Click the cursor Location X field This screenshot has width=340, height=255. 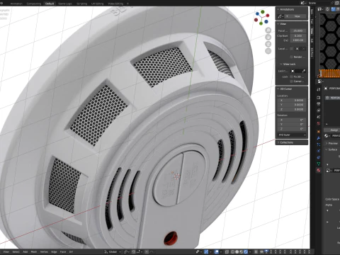tap(292, 100)
